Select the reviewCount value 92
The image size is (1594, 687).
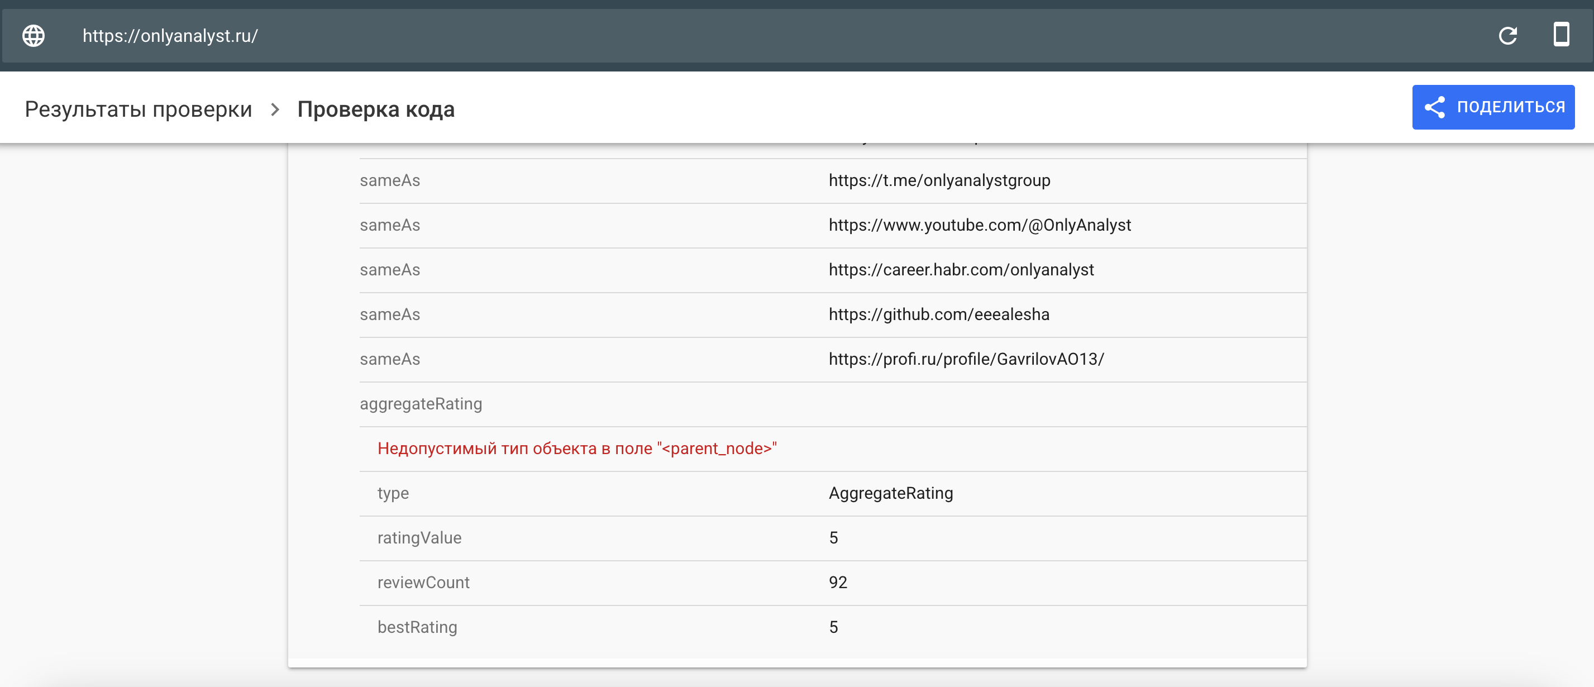[x=837, y=583]
